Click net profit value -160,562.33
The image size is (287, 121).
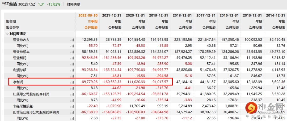(112, 82)
